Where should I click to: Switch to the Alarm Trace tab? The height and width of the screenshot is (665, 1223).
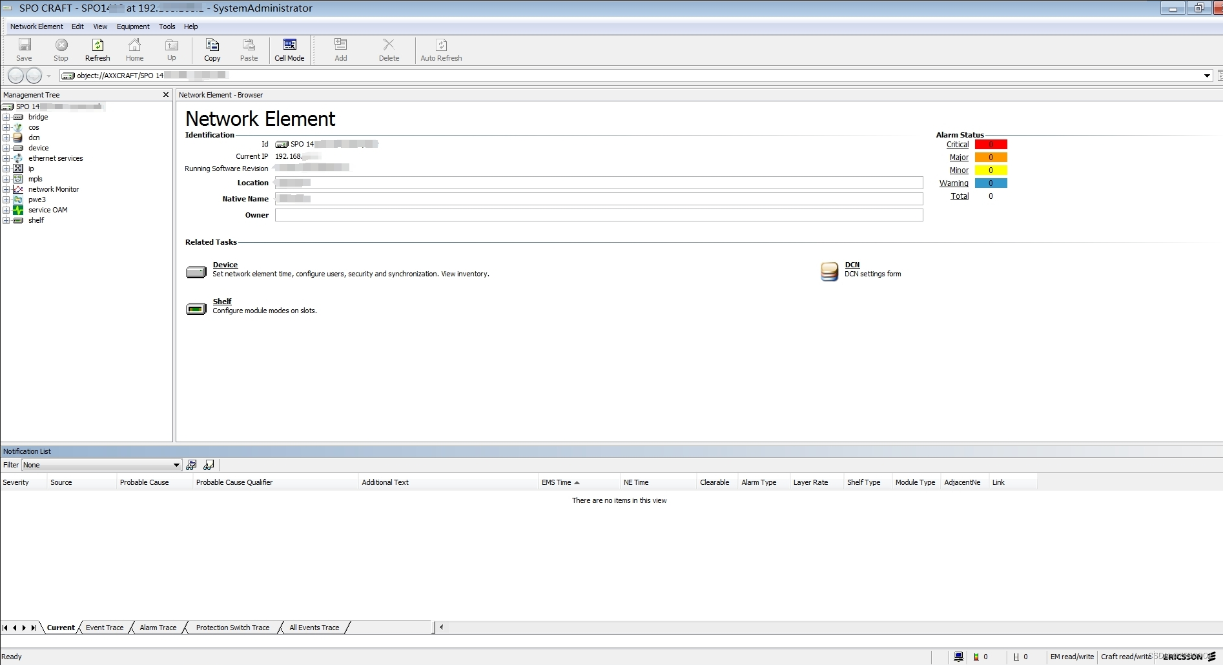coord(158,628)
